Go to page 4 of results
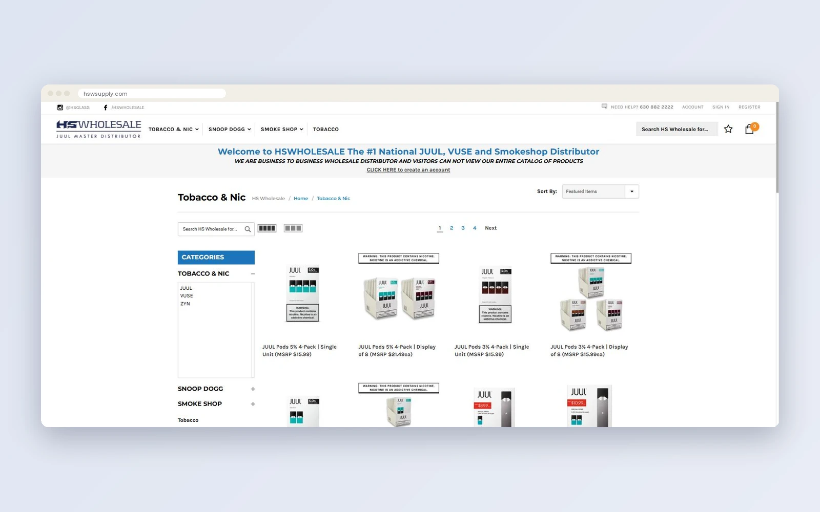Screen dimensions: 820x512 click(475, 228)
